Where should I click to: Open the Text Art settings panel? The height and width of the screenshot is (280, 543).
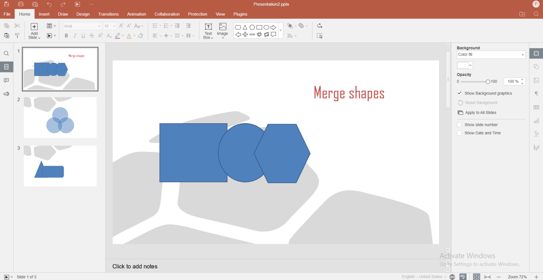point(536,134)
